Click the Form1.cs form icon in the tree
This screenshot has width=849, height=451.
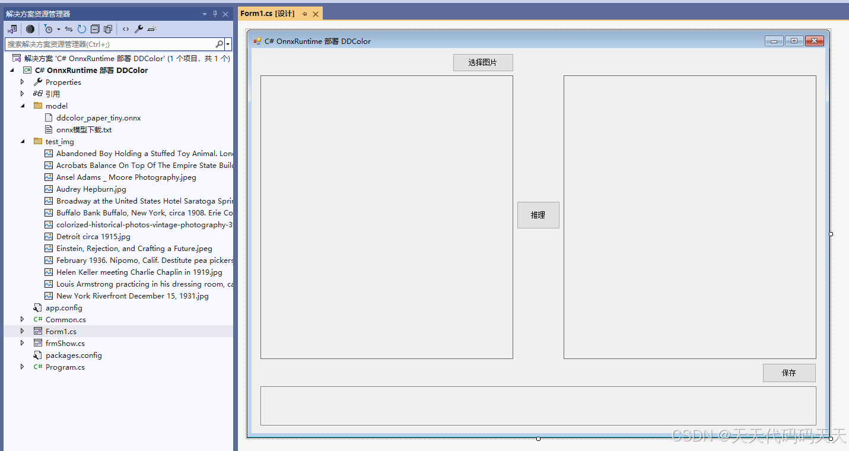tap(38, 331)
